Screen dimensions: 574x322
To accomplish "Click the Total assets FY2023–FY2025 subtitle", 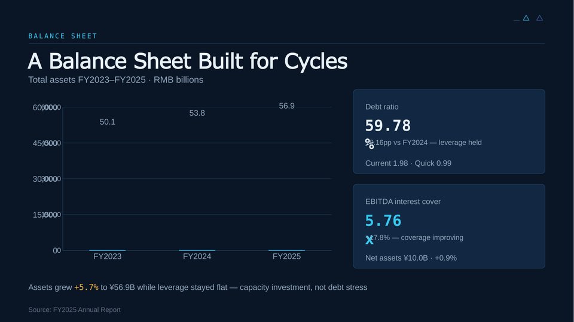I will [115, 80].
